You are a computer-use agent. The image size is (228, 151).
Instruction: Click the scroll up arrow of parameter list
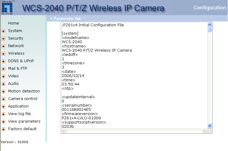(x=210, y=24)
